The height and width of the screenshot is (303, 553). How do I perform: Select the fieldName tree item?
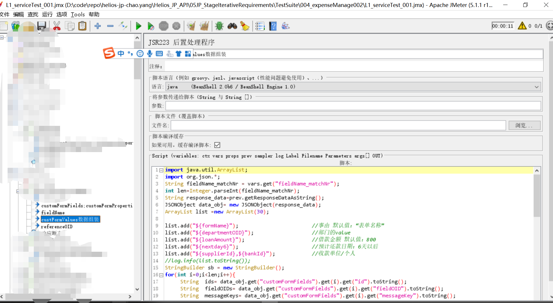coord(53,213)
